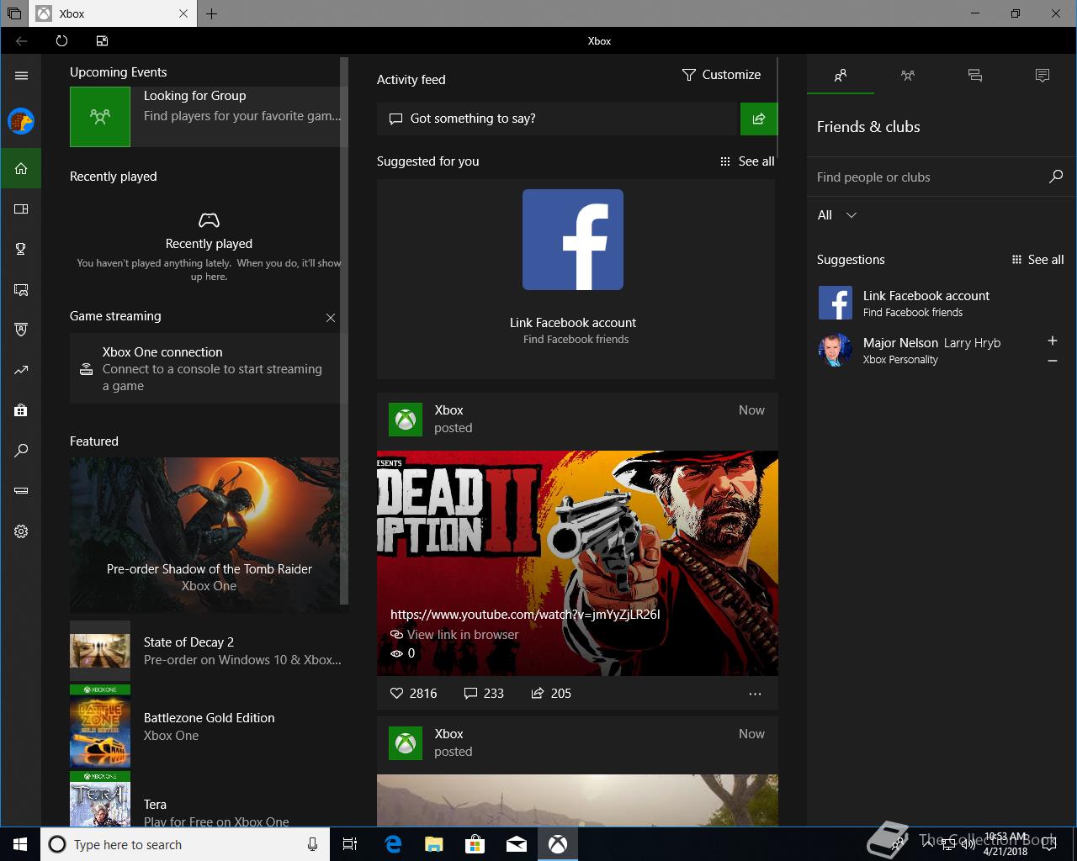Screen dimensions: 1077x861
Task: Add Major Nelson with plus icon
Action: click(x=1052, y=341)
